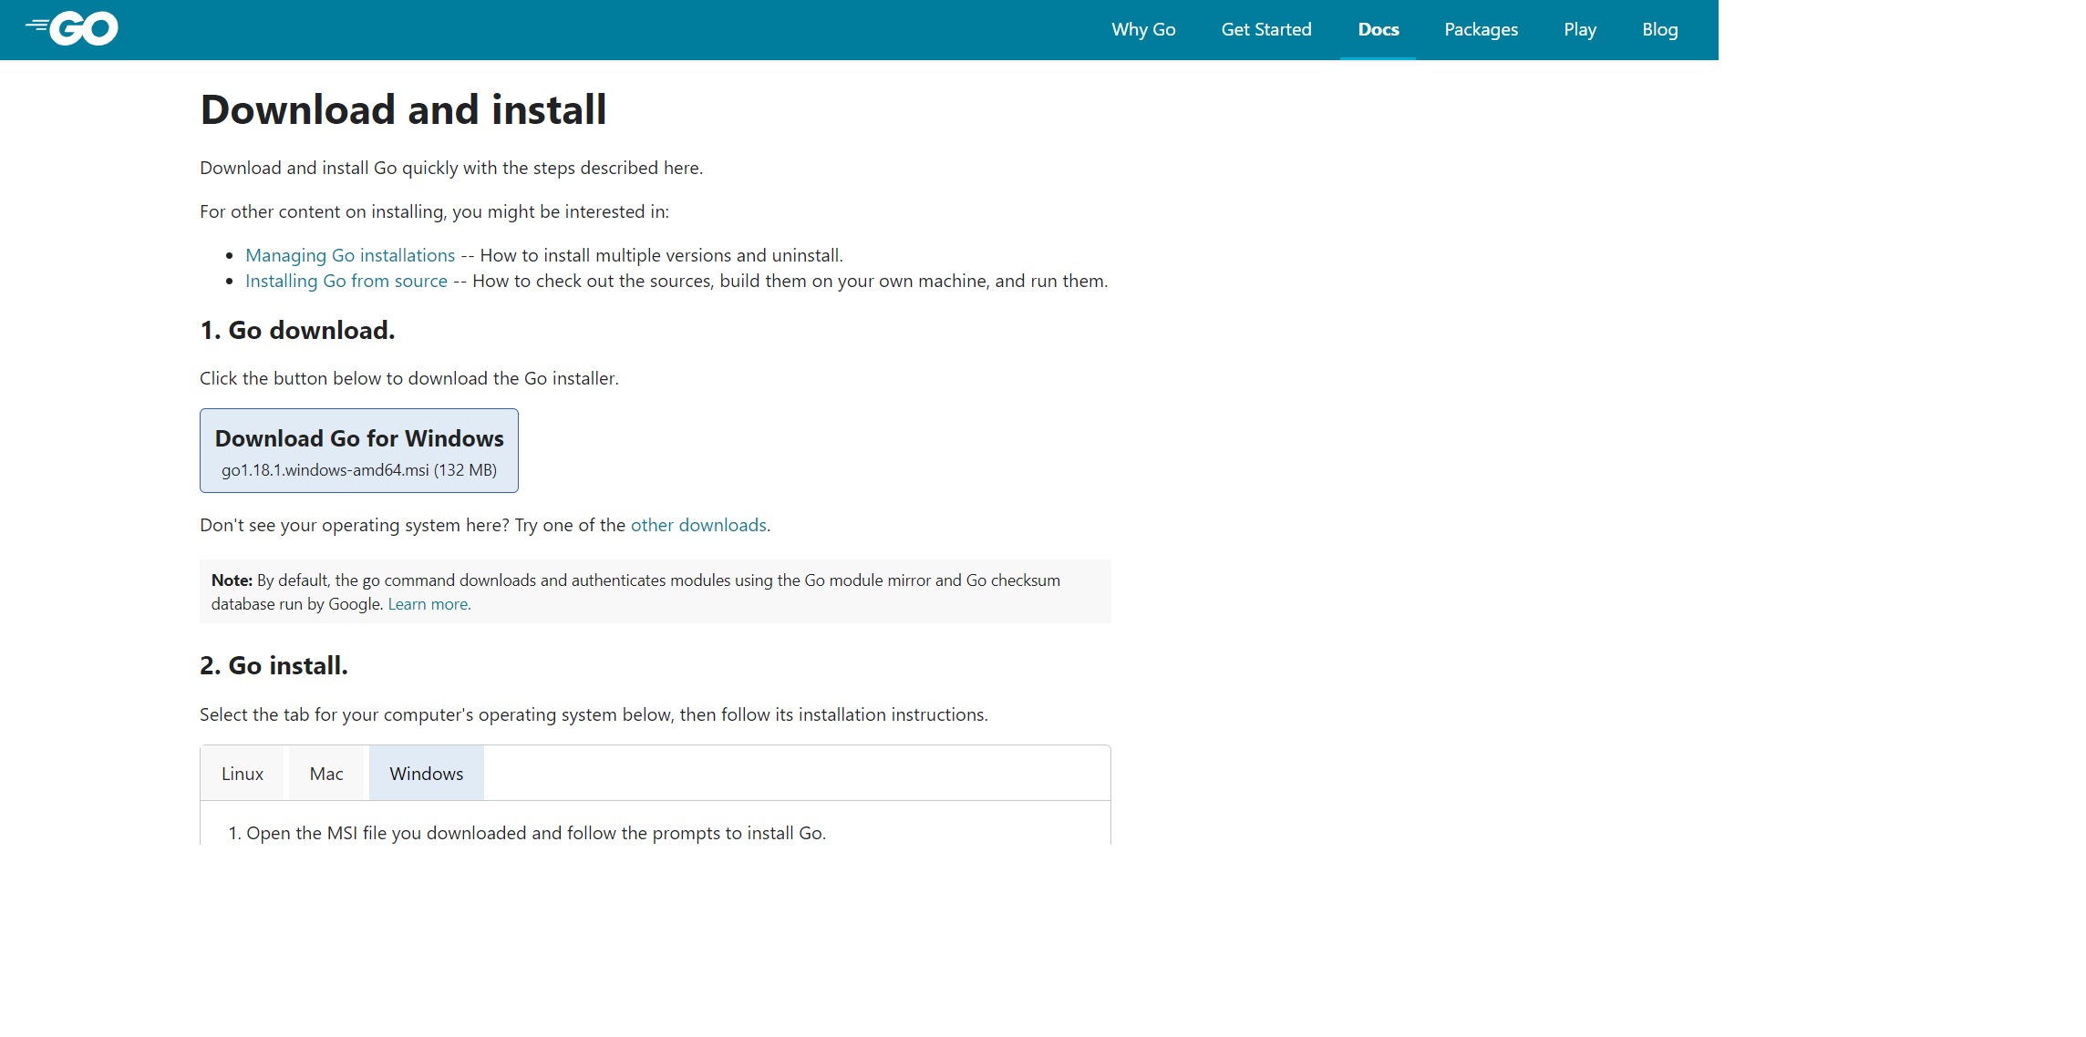The height and width of the screenshot is (1037, 2086).
Task: Click the 2. Go install. heading
Action: 274,665
